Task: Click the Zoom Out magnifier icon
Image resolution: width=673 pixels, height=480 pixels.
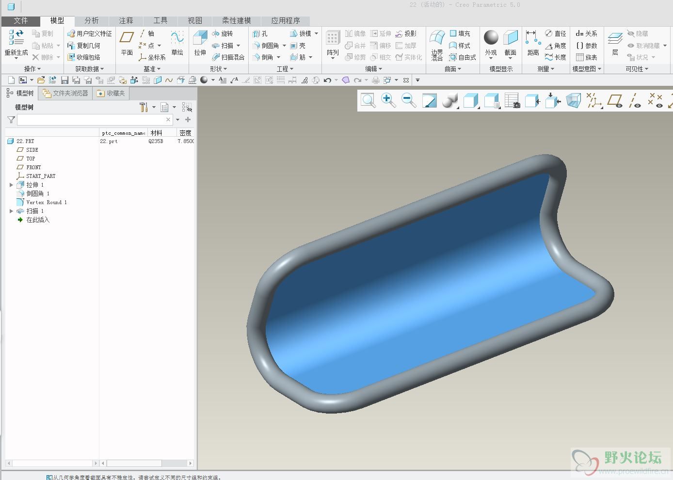Action: (409, 100)
